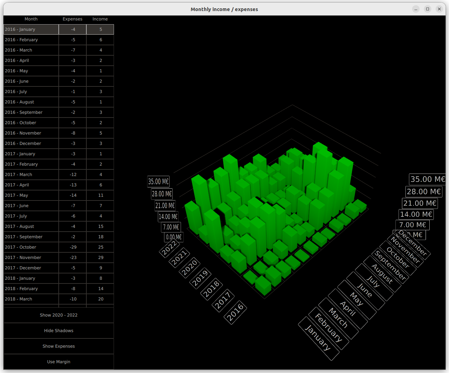Click the right 14.00 M€ axis label
Viewport: 449px width, 373px height.
tap(416, 214)
